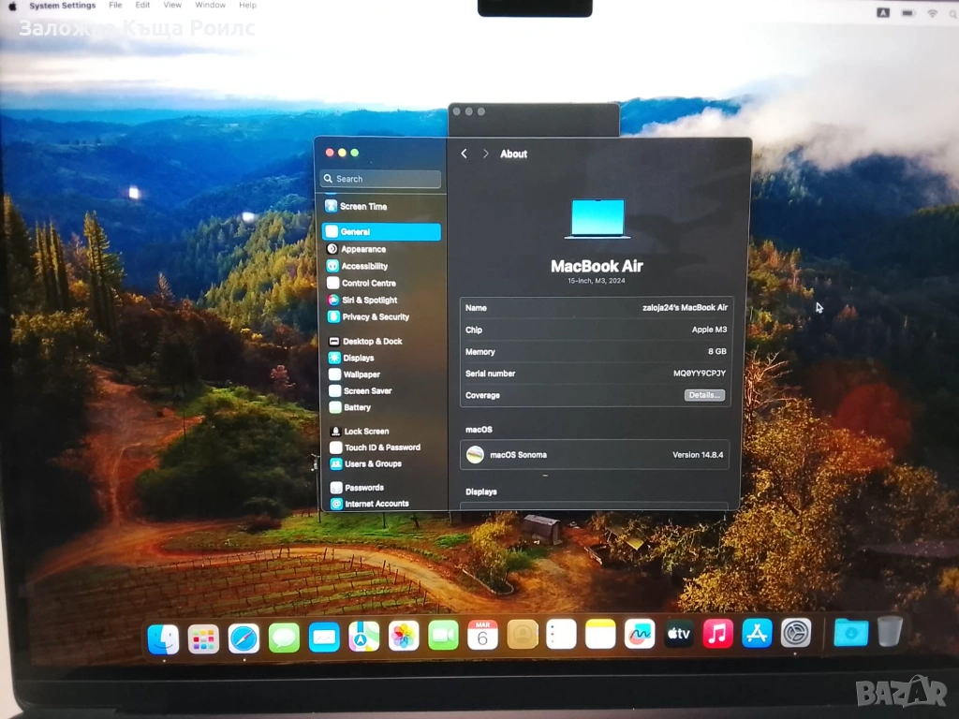Click the Search field in settings
Screen dimensions: 959x719
(382, 179)
